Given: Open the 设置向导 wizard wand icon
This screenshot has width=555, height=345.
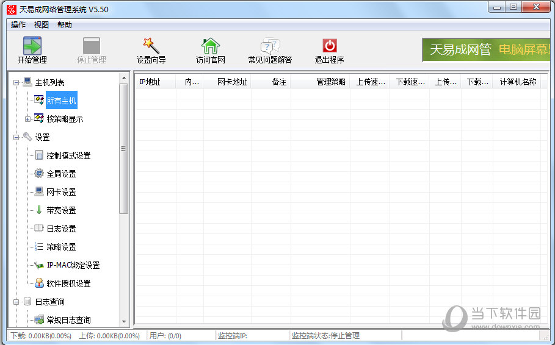Looking at the screenshot, I should point(151,46).
